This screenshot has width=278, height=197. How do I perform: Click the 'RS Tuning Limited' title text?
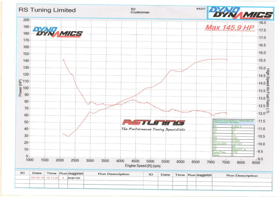point(47,10)
